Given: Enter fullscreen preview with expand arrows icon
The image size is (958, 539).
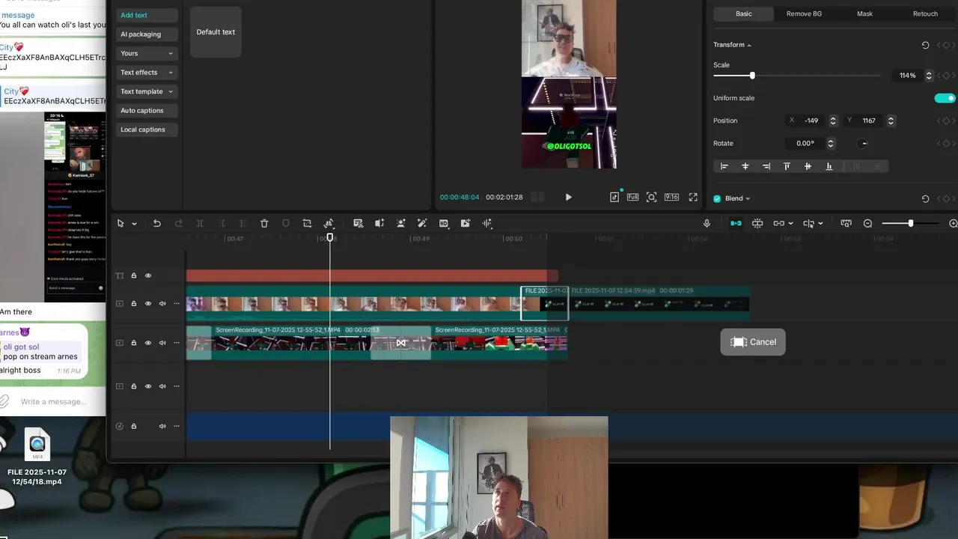Looking at the screenshot, I should [x=693, y=197].
